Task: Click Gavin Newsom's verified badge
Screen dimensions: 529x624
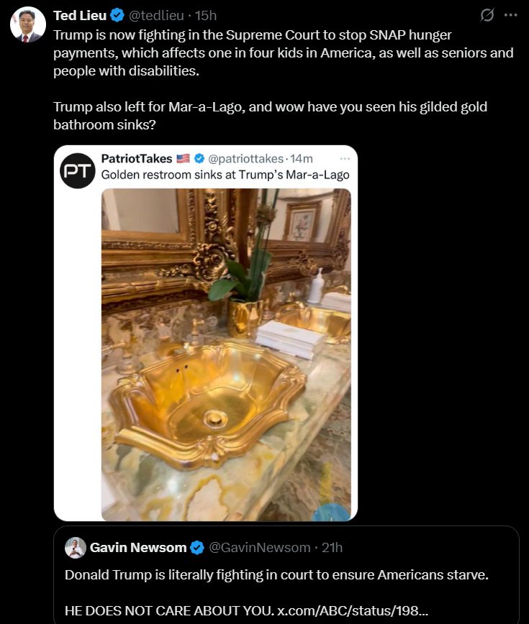Action: pos(197,548)
